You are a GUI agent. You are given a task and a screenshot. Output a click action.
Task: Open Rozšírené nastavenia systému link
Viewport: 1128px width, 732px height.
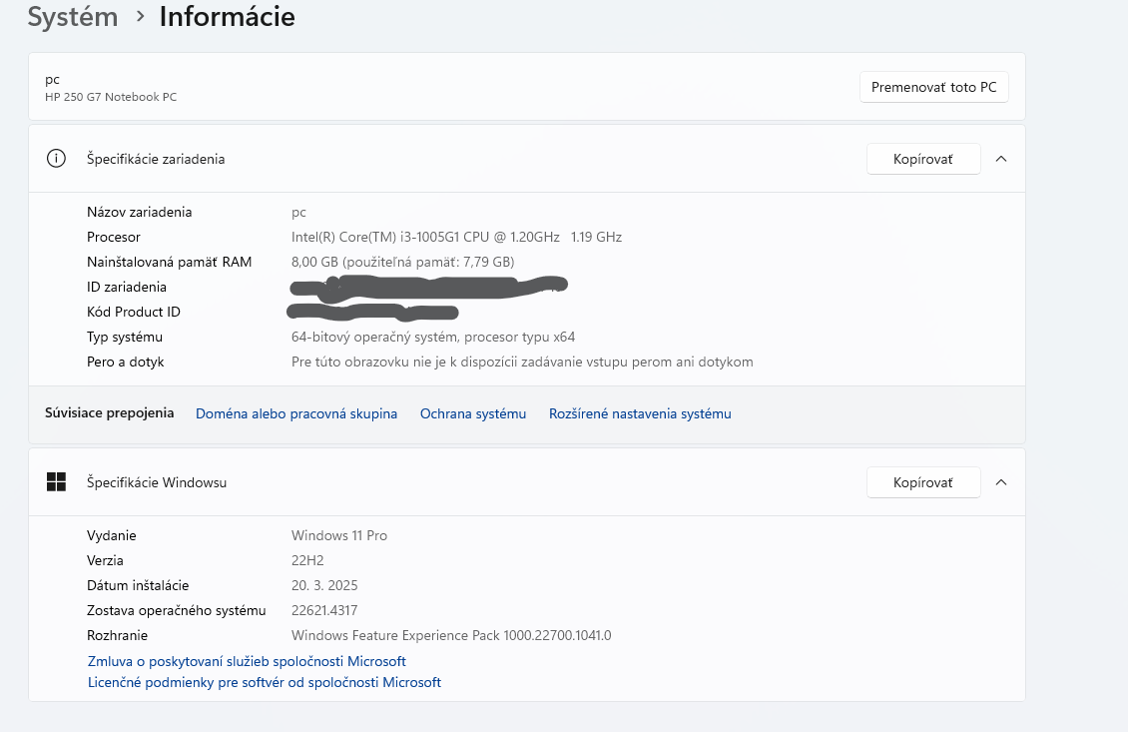(x=640, y=413)
